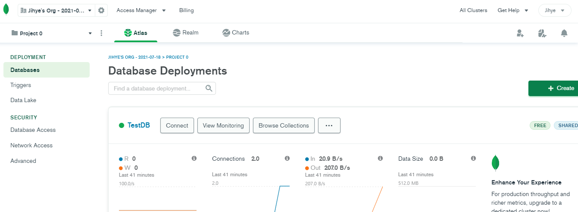Open Advanced security settings

coord(23,161)
